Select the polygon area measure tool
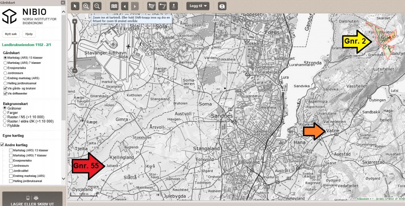Image resolution: width=405 pixels, height=206 pixels. [152, 6]
